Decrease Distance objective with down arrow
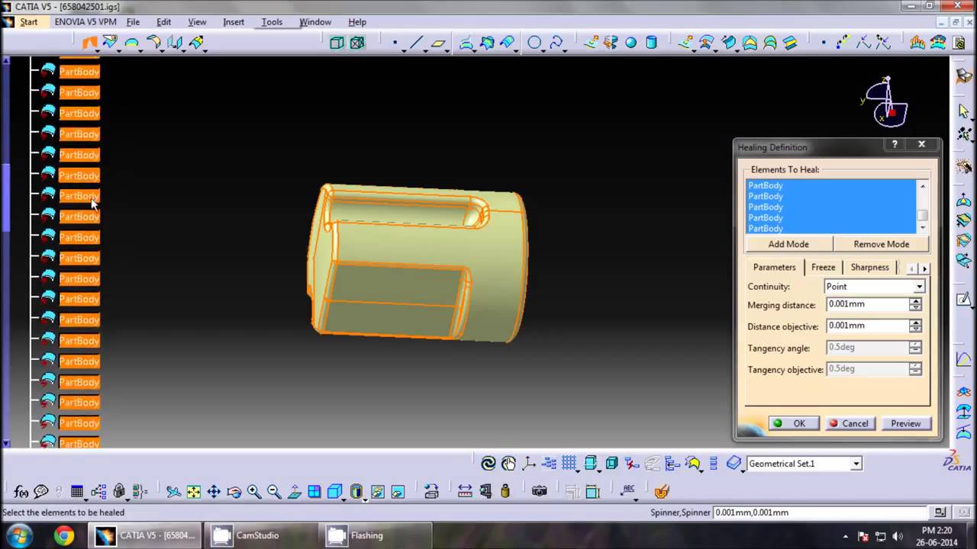The width and height of the screenshot is (977, 549). [x=915, y=329]
